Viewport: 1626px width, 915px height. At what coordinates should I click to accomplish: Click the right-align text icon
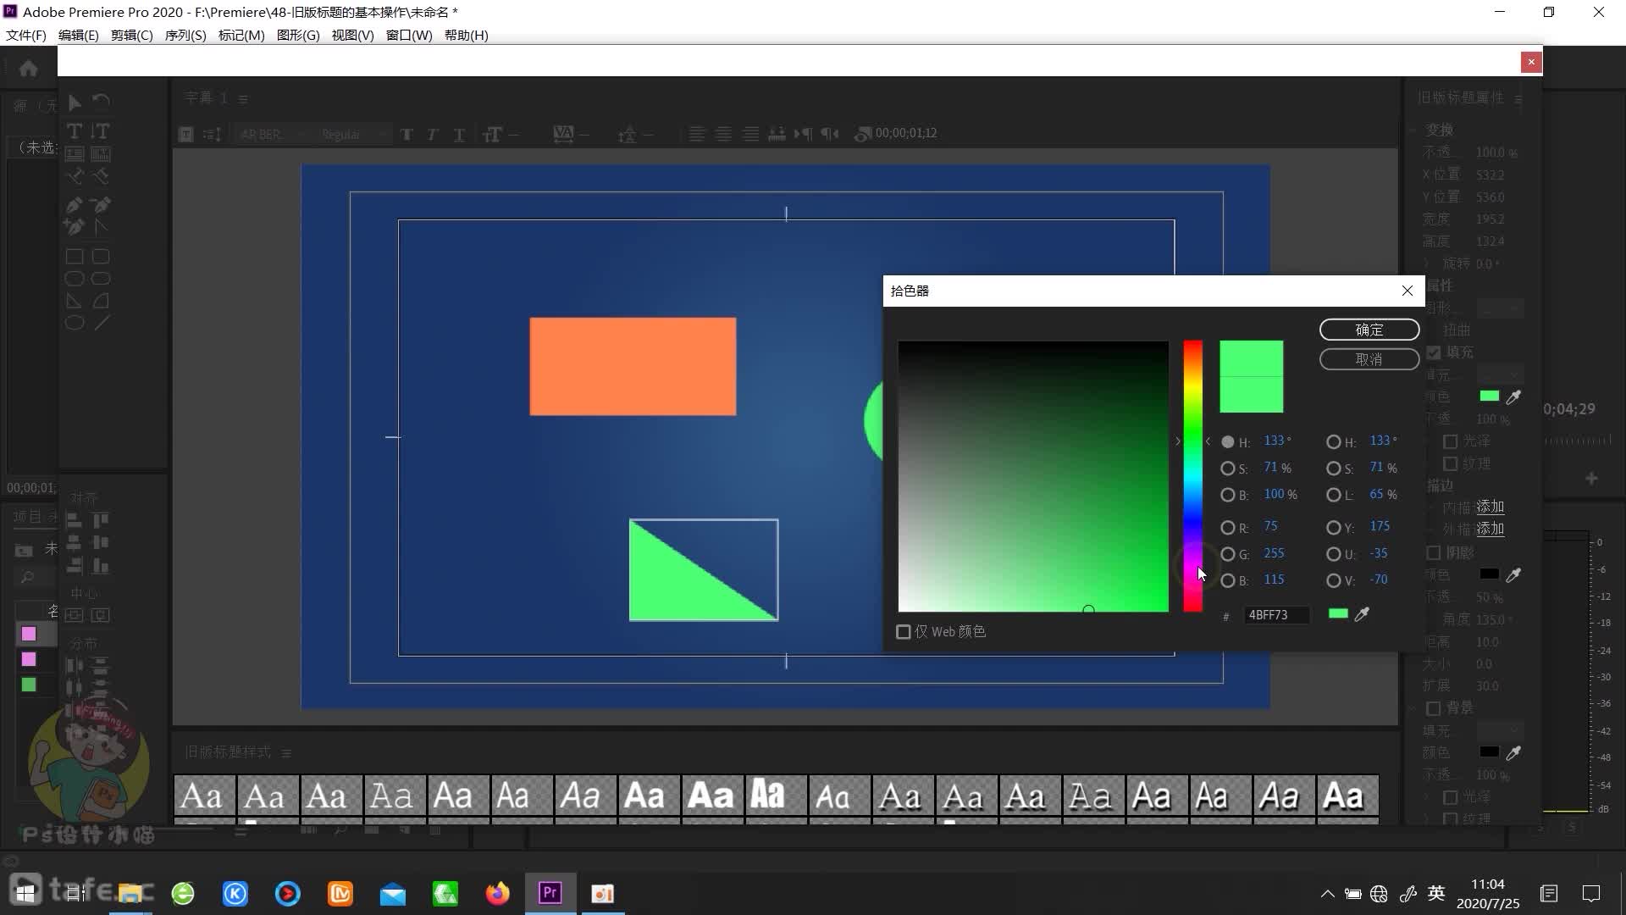pos(750,134)
